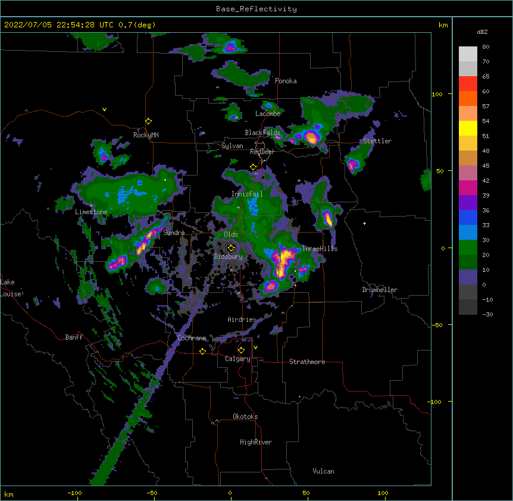Select the yellow diamond marker south of RedDeer
This screenshot has height=501, width=513.
click(x=254, y=167)
